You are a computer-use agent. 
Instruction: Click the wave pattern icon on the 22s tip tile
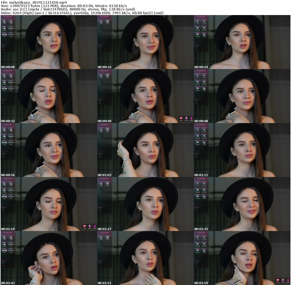point(5,20)
